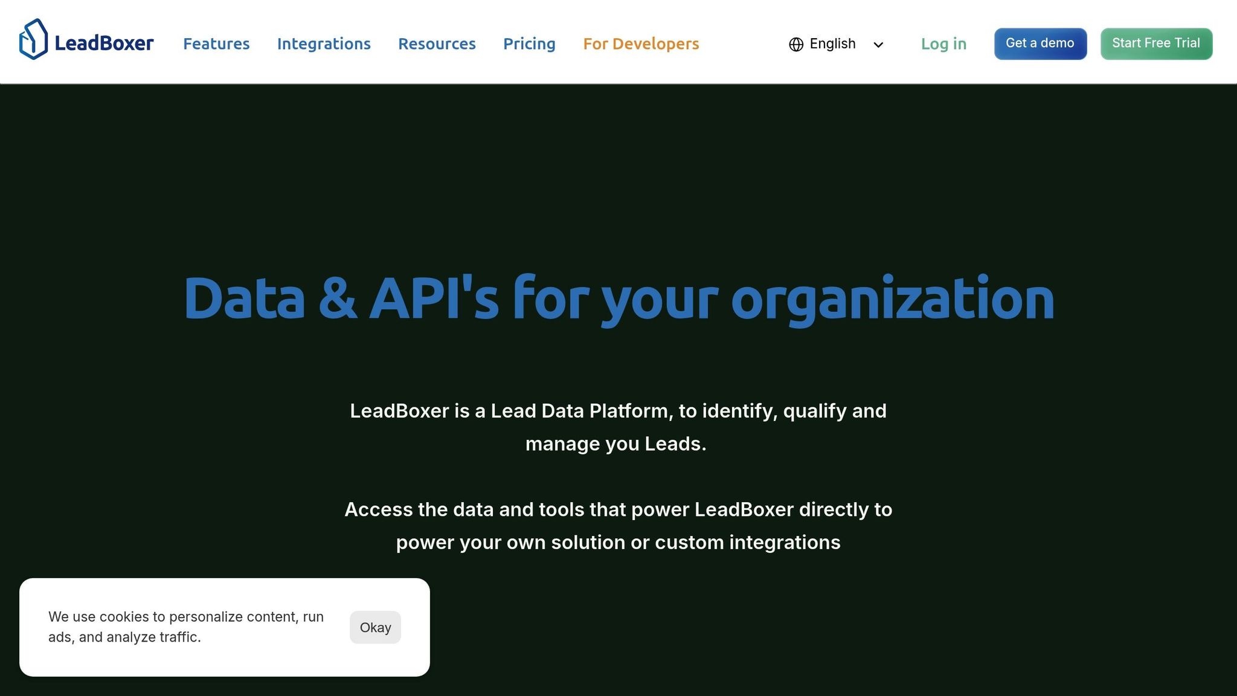Click the Get a demo button

click(1040, 43)
